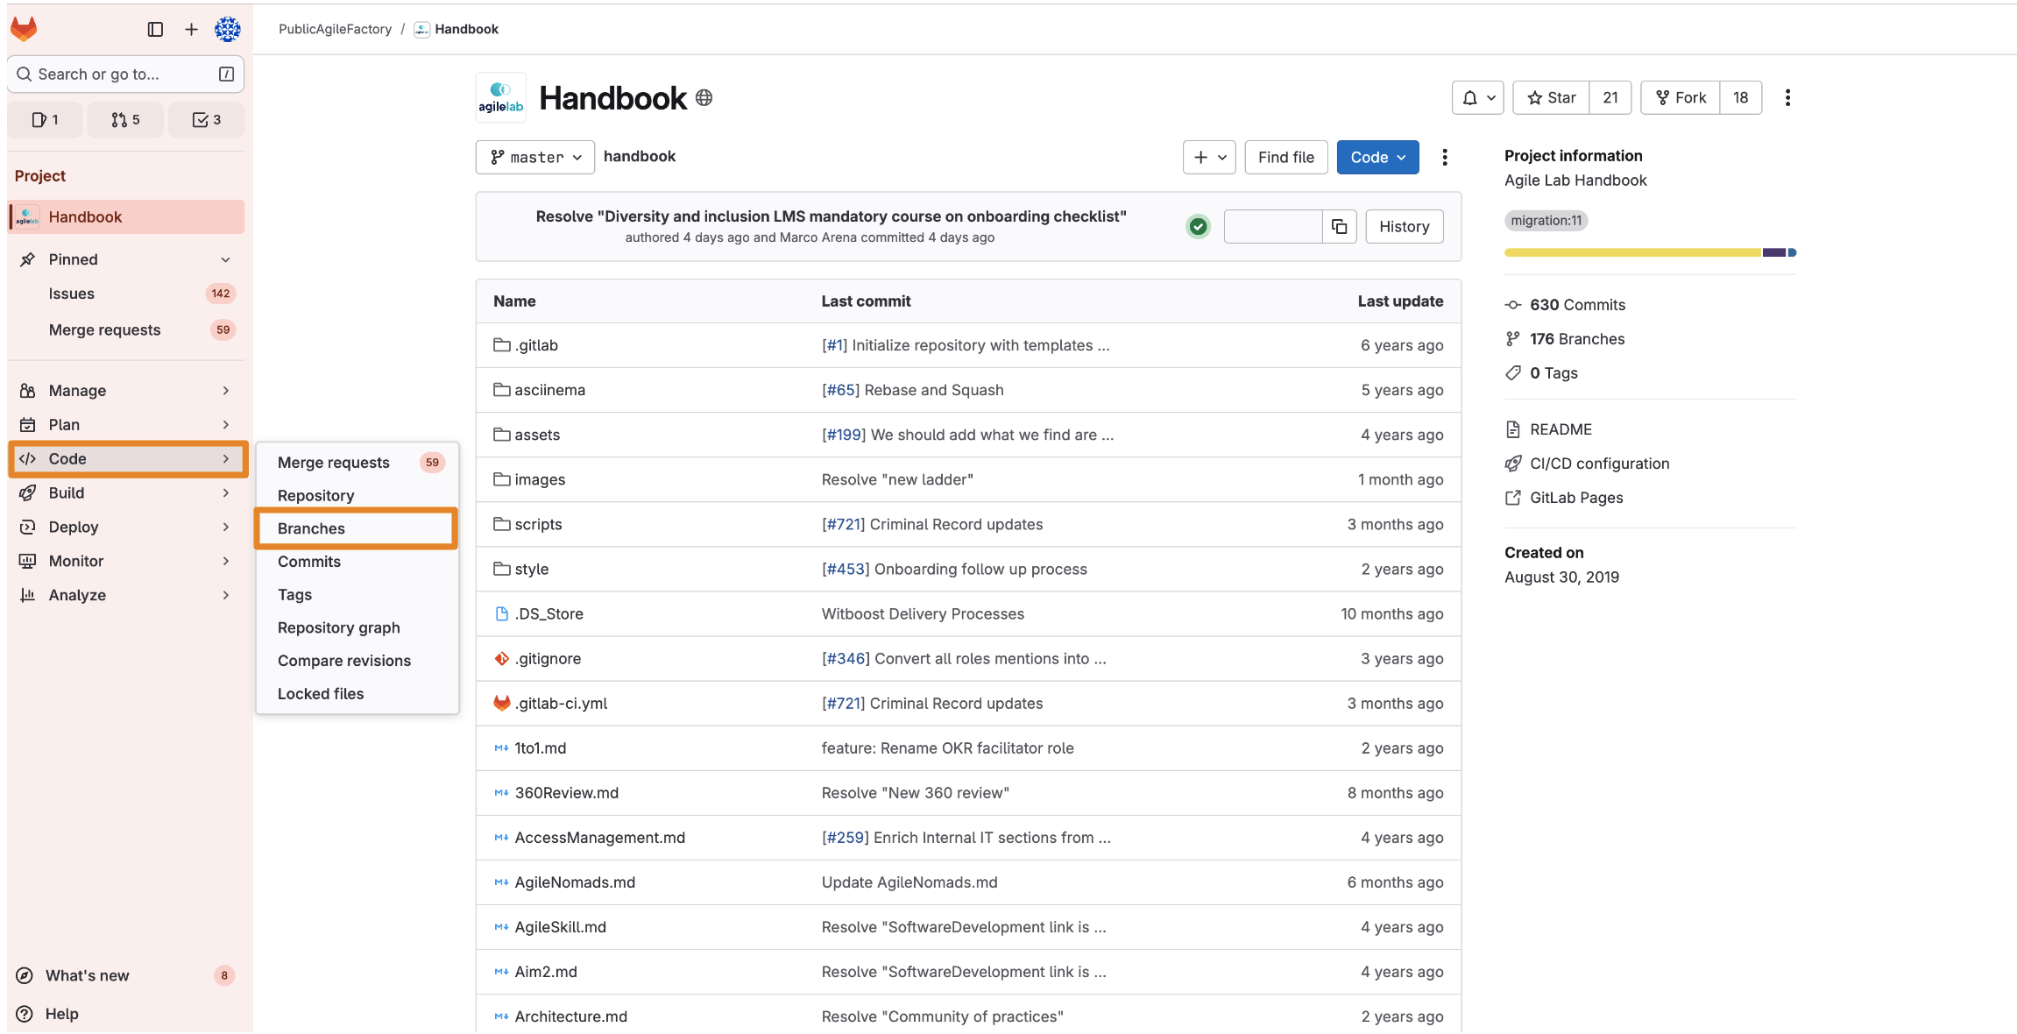The width and height of the screenshot is (2017, 1034).
Task: Select Commits in the Code flyout
Action: click(357, 563)
